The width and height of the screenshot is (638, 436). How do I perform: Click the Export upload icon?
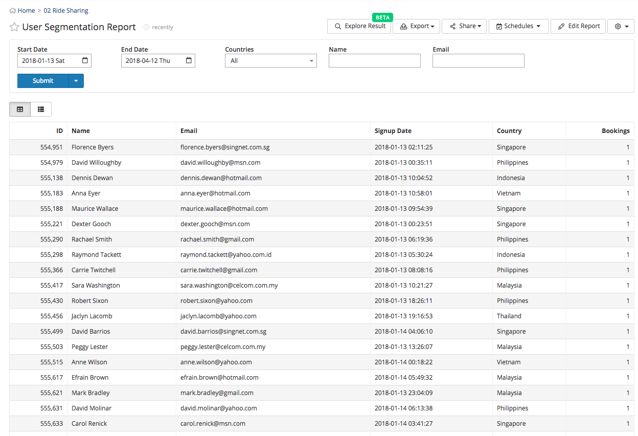(x=404, y=26)
